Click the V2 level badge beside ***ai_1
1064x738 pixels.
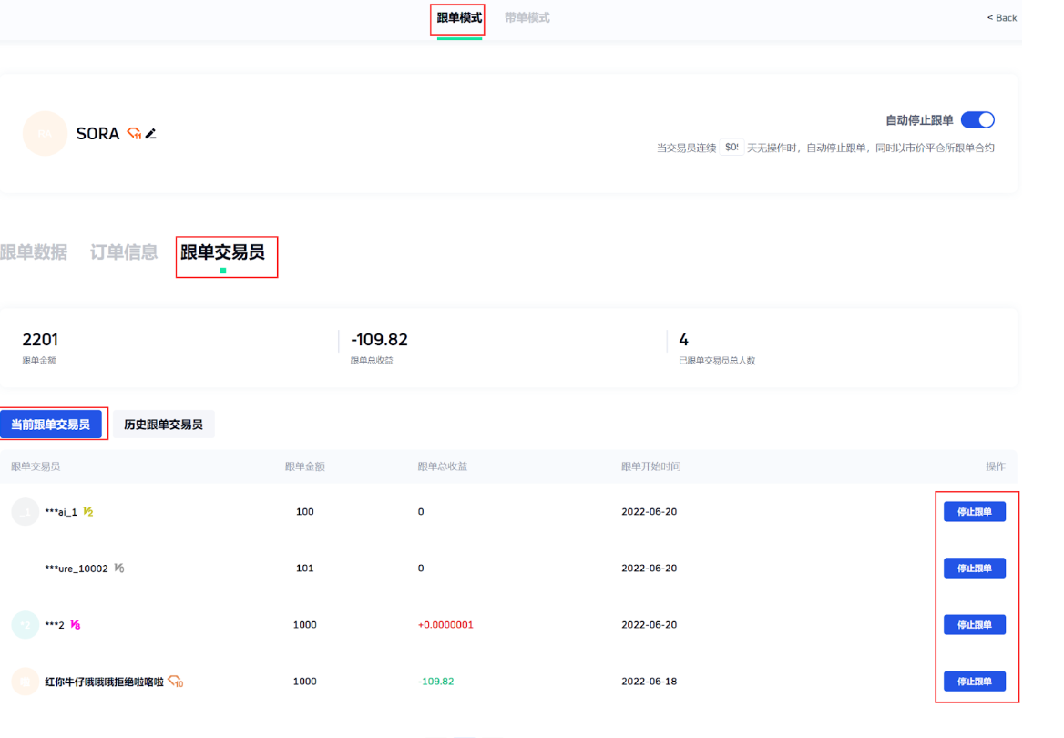(88, 512)
